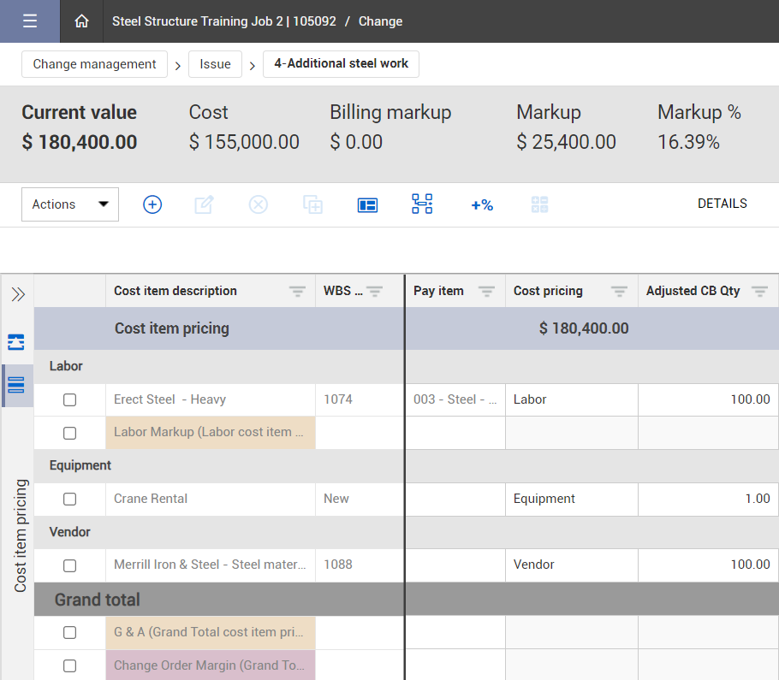This screenshot has height=680, width=779.
Task: Tick the Crane Rental row checkbox
Action: click(x=70, y=499)
